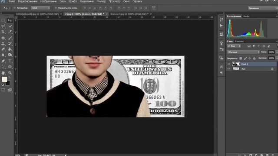Viewport: 278px width, 156px height.
Task: Switch to the Инфо panel tab
Action: coord(246,16)
